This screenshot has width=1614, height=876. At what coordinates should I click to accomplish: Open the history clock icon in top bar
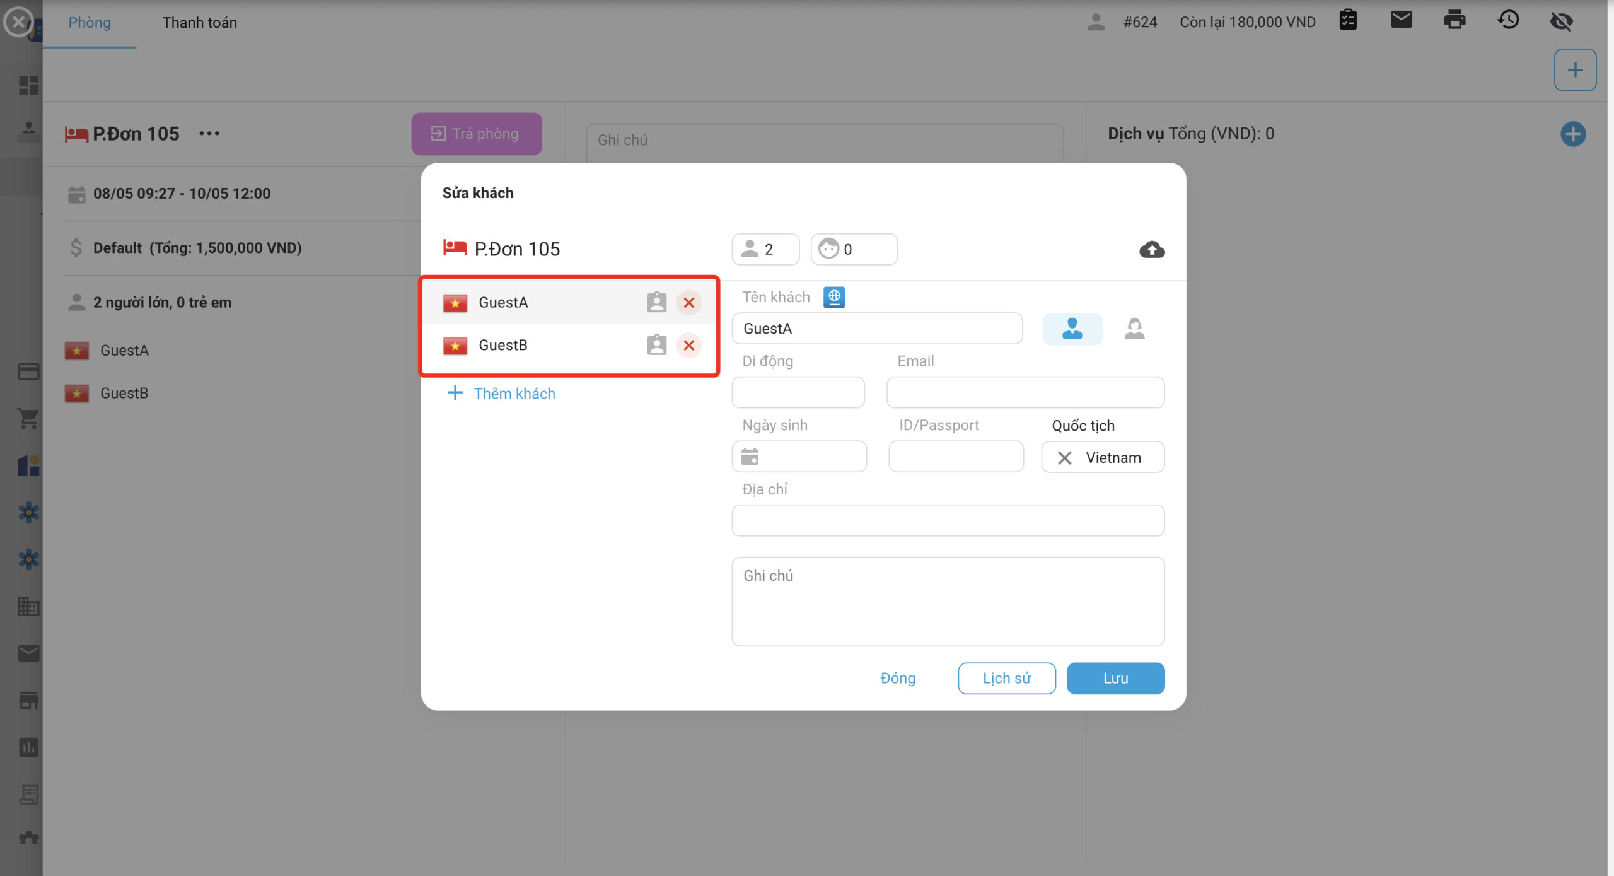tap(1507, 21)
